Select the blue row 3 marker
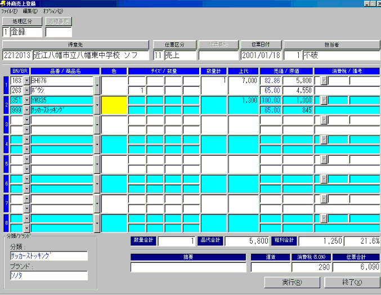Image resolution: width=381 pixels, height=295 pixels. coord(6,125)
